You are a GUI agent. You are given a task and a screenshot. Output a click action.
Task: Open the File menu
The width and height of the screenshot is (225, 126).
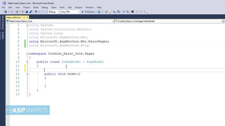pyautogui.click(x=4, y=7)
